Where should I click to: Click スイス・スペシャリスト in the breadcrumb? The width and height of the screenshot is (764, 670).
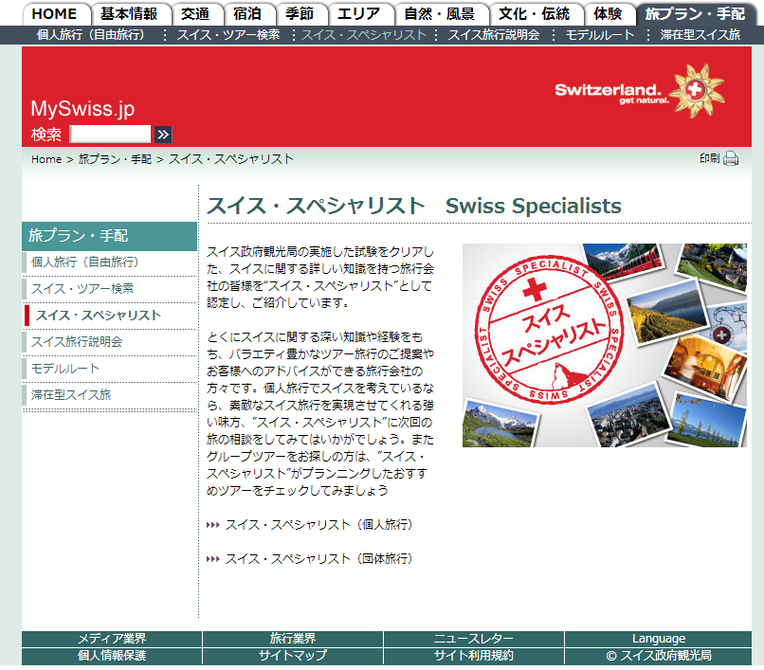(231, 159)
